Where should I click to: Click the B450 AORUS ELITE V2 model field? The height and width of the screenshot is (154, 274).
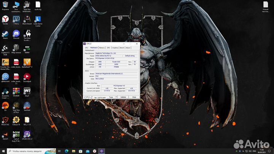pos(108,56)
